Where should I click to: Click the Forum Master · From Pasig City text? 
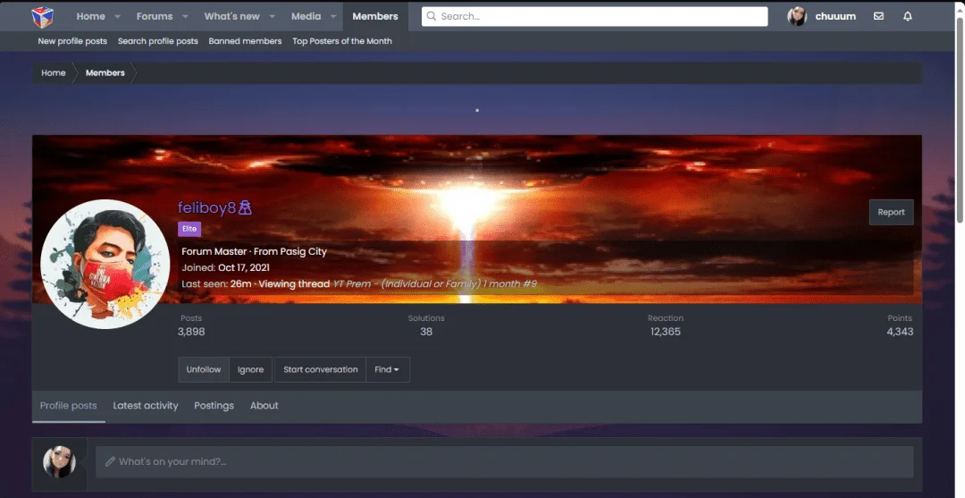(x=254, y=251)
